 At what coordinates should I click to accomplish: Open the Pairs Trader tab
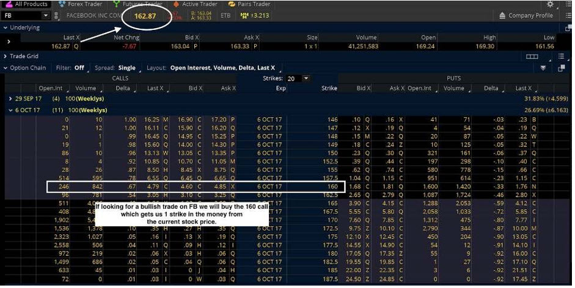pos(249,4)
